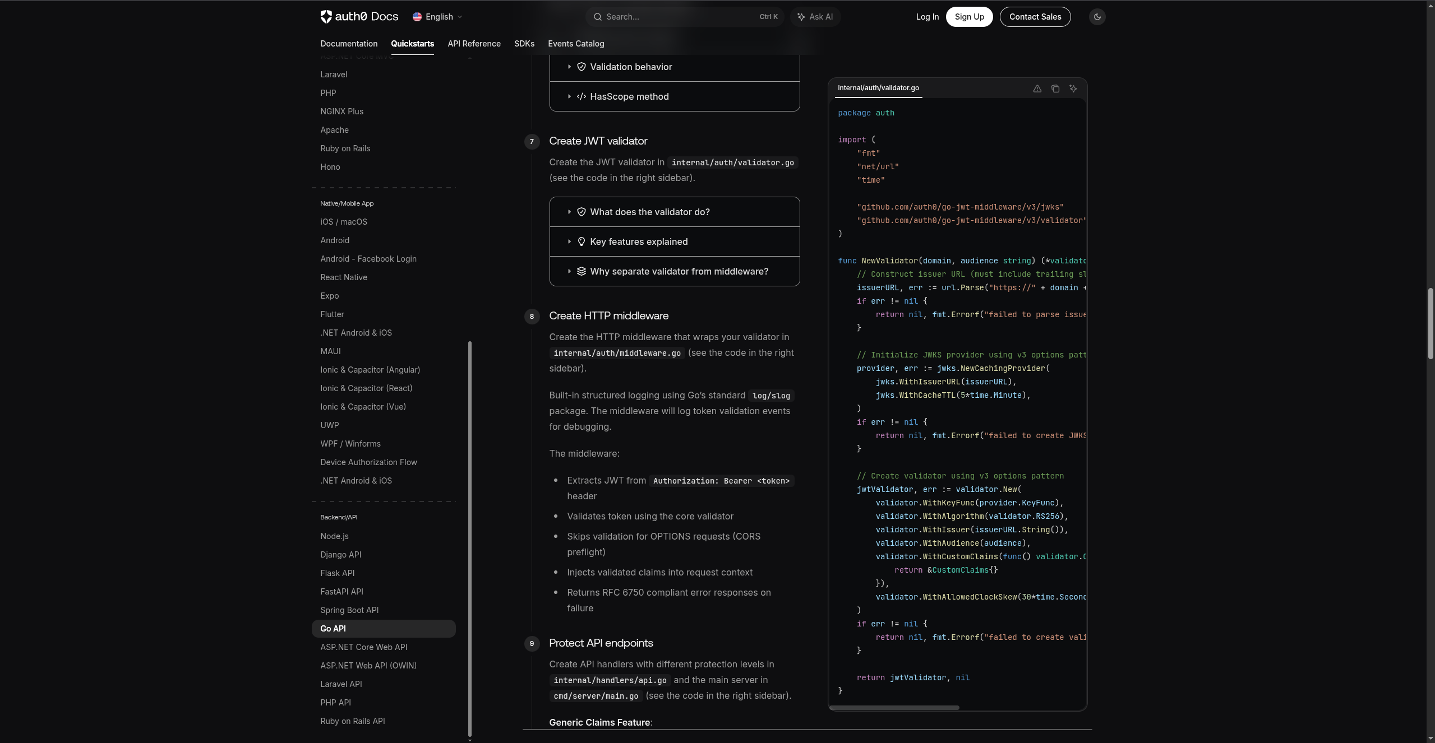This screenshot has width=1435, height=743.
Task: Open the Events Catalog tab
Action: pyautogui.click(x=576, y=44)
